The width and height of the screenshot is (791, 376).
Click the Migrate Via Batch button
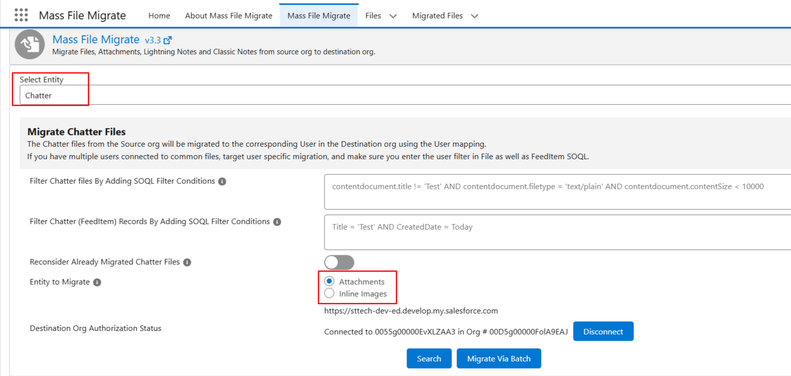click(498, 359)
